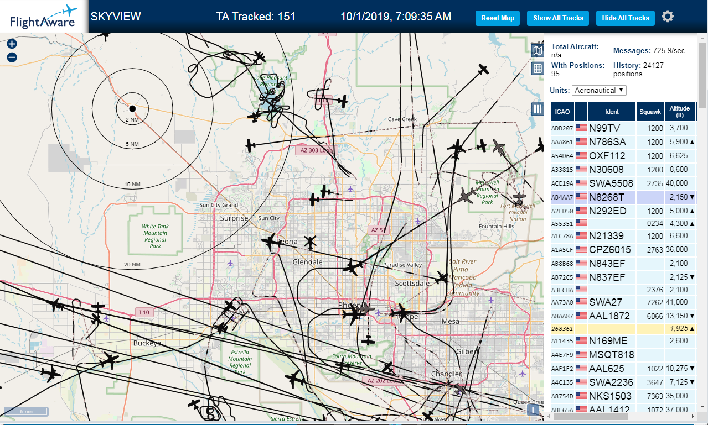Click the History 24127 positions statistic
This screenshot has width=708, height=425.
[x=639, y=69]
